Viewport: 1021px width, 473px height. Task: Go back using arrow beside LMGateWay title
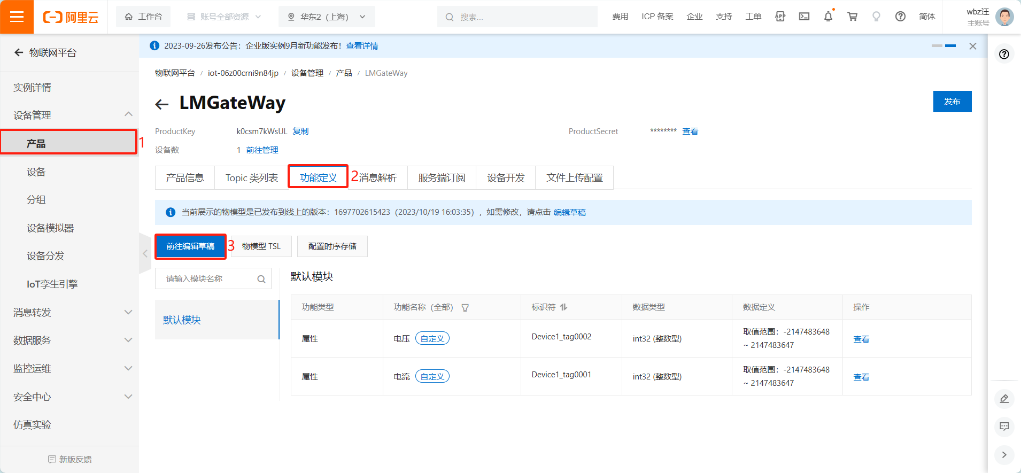161,104
